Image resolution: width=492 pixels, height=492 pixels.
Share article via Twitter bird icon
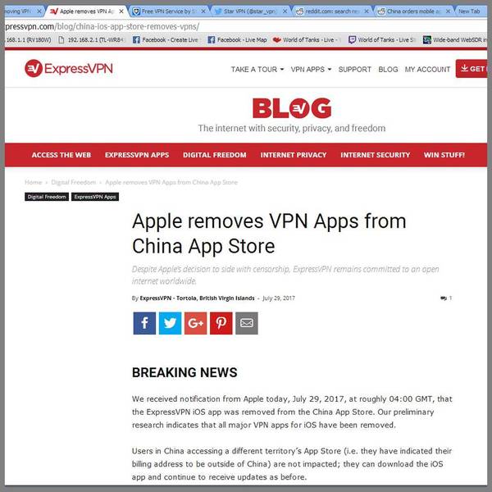tap(170, 323)
